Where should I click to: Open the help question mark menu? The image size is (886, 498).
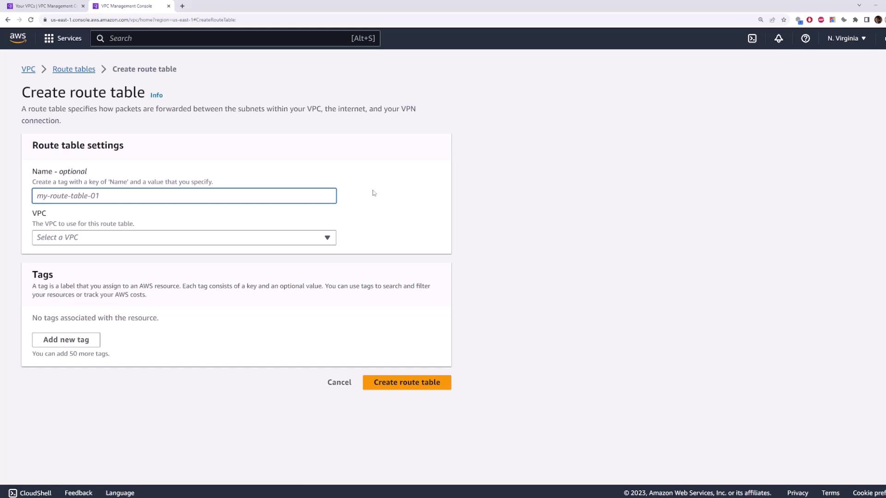805,38
